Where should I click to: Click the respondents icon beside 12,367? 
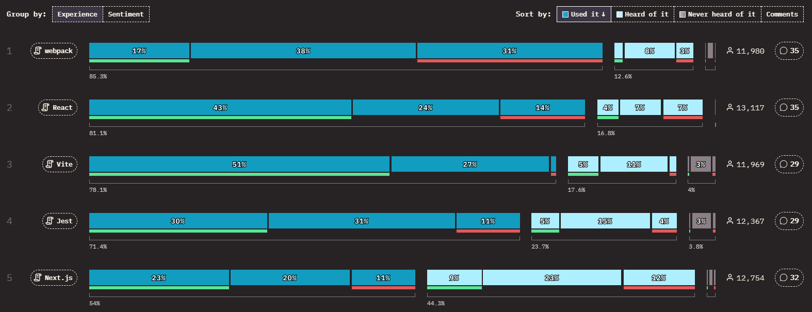point(730,221)
